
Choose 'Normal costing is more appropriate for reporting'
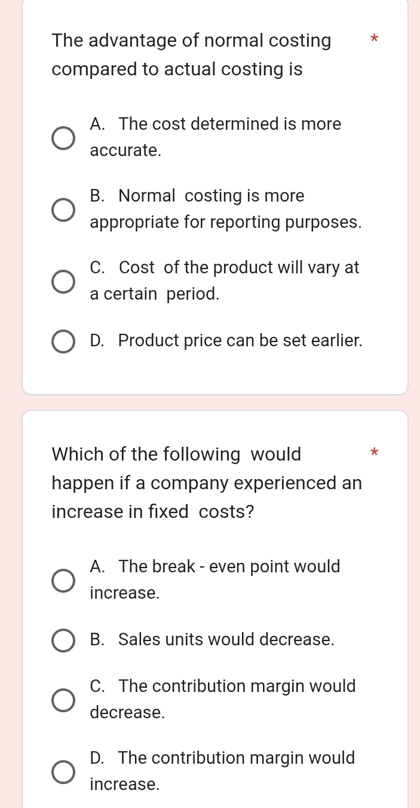click(x=63, y=209)
